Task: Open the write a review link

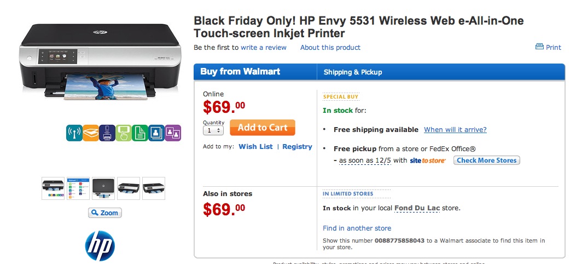Action: click(x=264, y=47)
